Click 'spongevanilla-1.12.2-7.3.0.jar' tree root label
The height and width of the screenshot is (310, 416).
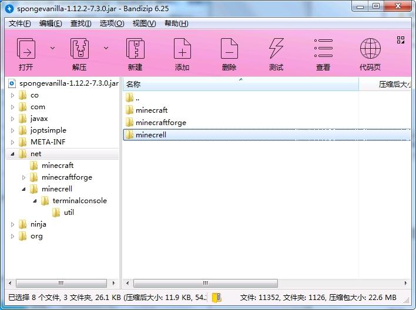tap(69, 83)
